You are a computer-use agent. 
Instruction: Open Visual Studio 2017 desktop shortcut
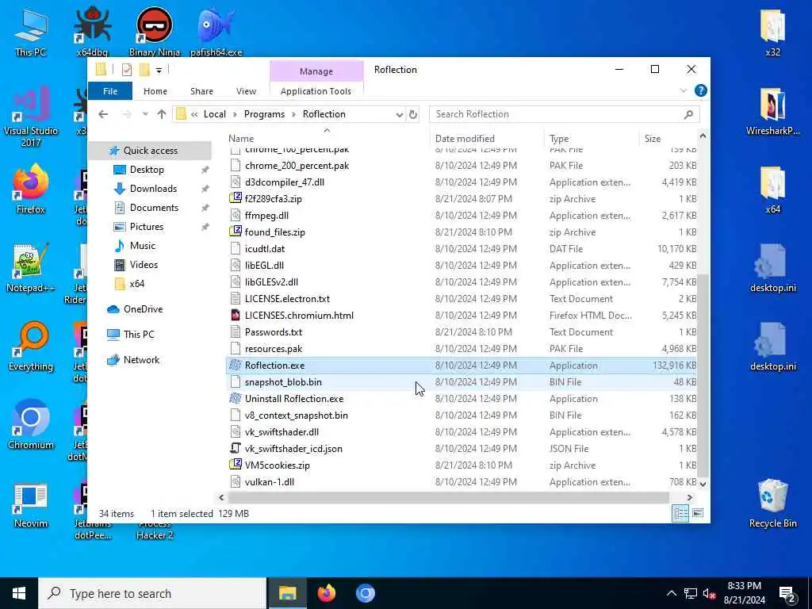(31, 117)
